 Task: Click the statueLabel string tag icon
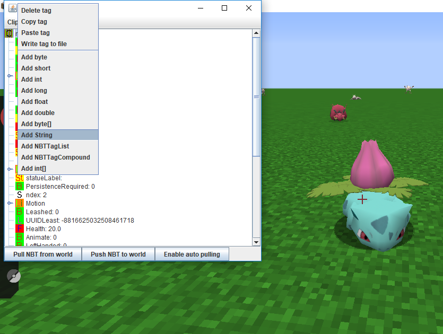[x=20, y=178]
